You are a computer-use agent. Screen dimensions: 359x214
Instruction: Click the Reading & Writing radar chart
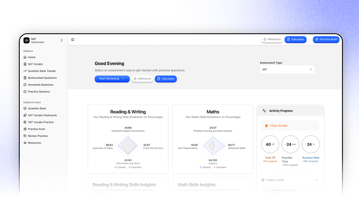click(x=128, y=145)
